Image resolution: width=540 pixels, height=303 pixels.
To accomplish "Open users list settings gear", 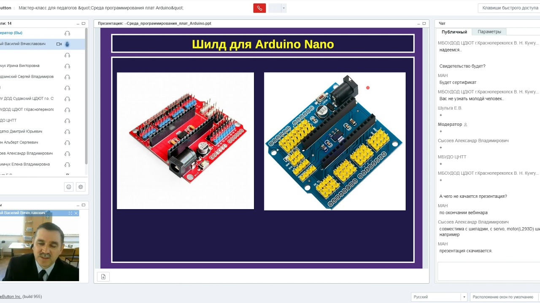I will 81,187.
